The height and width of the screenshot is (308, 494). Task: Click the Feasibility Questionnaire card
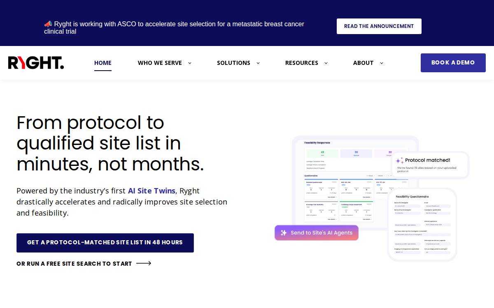[422, 225]
